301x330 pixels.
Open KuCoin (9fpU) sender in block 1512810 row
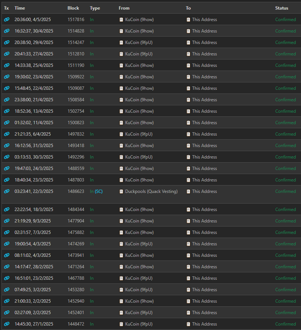point(138,54)
